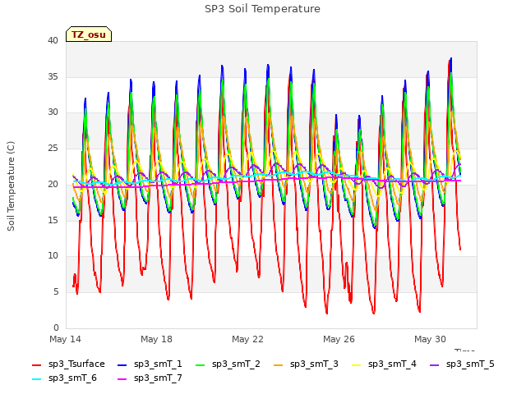Click the May 18 x-axis tick label
The width and height of the screenshot is (526, 394).
click(x=156, y=339)
